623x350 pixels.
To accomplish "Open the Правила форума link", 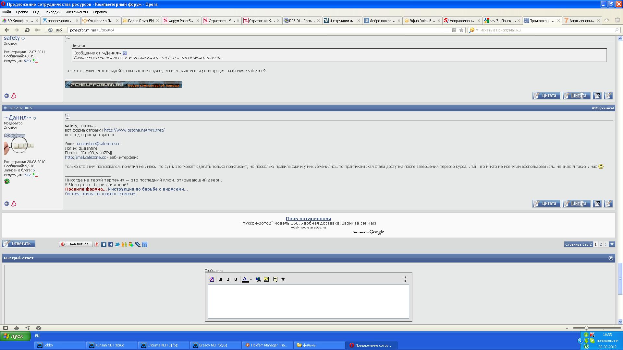I will (x=86, y=189).
